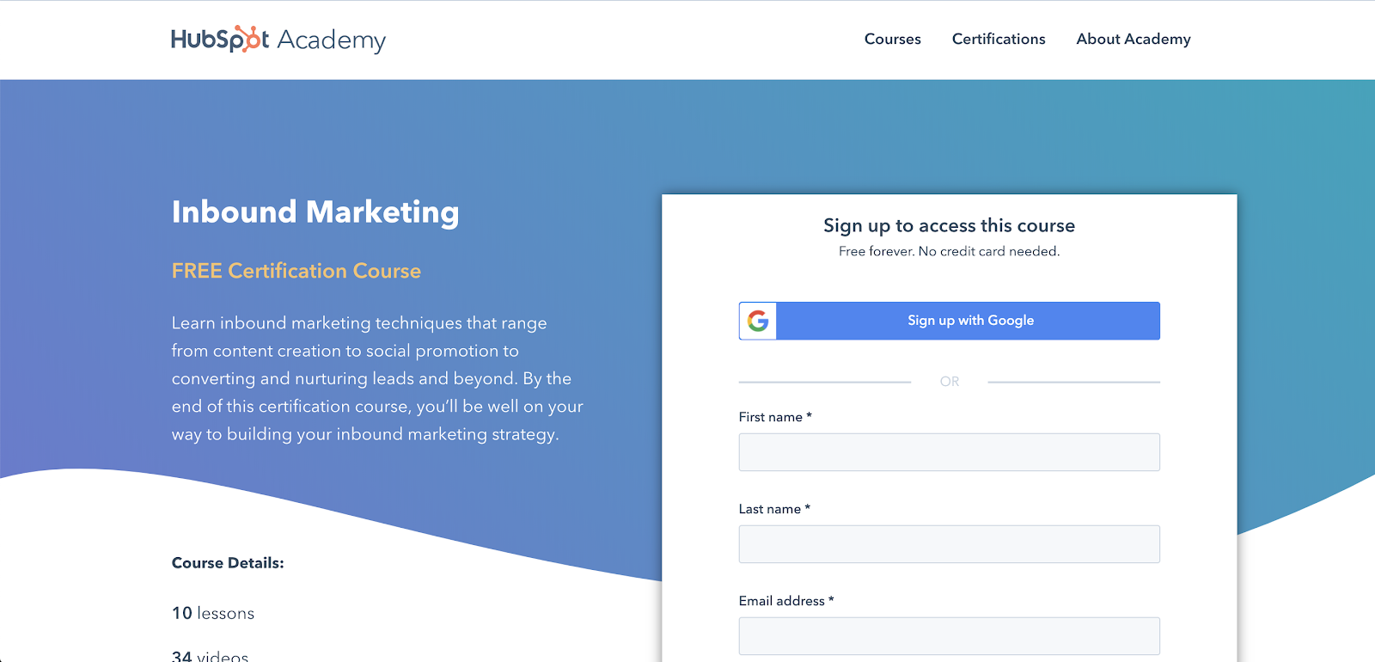Go to About Academy page

[1134, 40]
